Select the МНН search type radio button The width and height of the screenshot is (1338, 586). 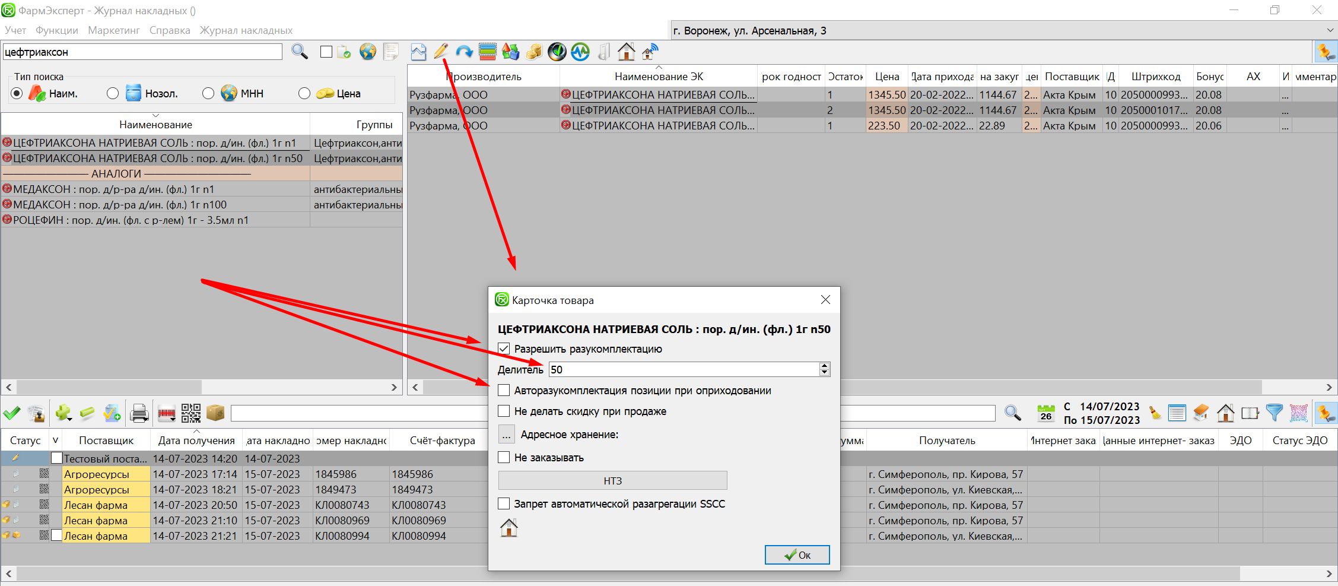208,94
